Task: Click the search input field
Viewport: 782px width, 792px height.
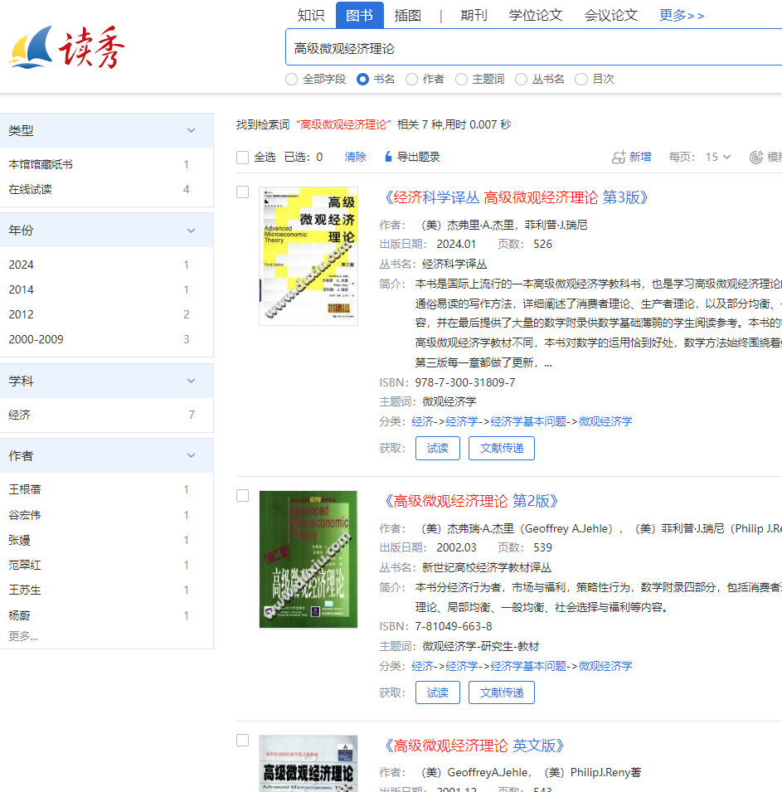Action: tap(533, 47)
